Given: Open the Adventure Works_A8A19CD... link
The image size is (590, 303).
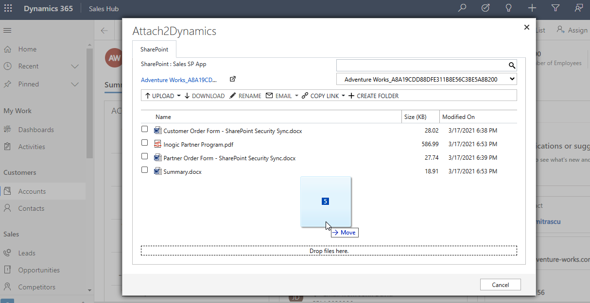Looking at the screenshot, I should [179, 80].
